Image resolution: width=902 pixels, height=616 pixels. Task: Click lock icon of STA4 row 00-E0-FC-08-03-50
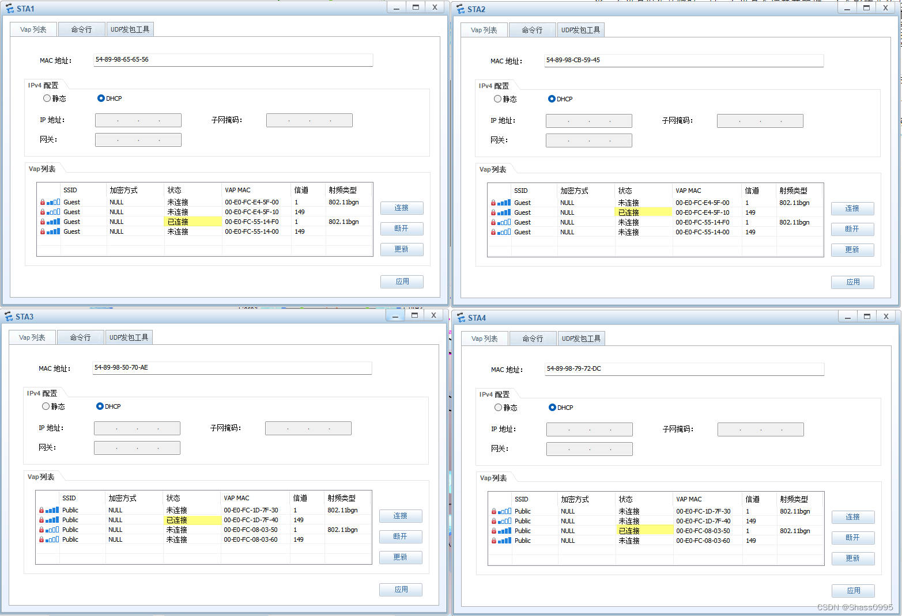pyautogui.click(x=493, y=531)
